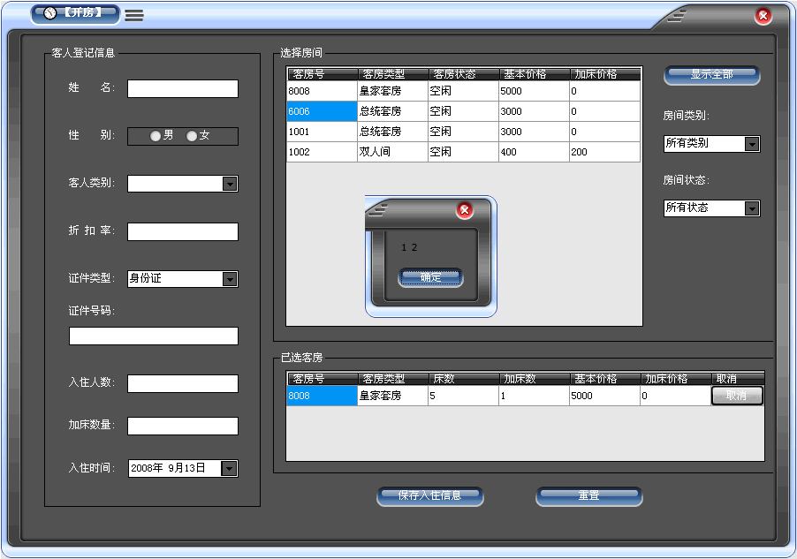Click the 客房号 header in the 选择房间 table

[x=323, y=74]
